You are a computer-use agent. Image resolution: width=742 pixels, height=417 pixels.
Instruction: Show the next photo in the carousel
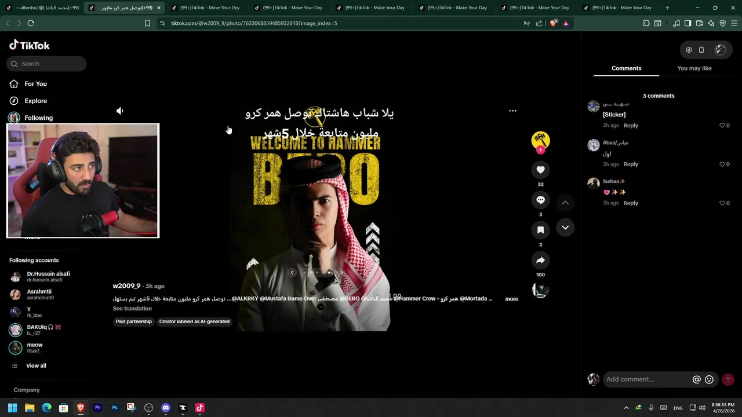(341, 273)
